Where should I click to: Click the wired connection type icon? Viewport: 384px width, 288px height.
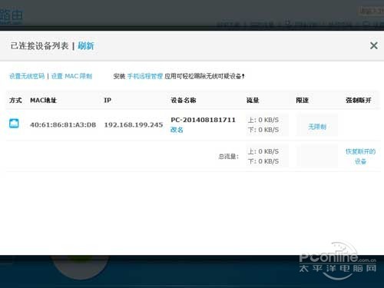click(x=14, y=124)
